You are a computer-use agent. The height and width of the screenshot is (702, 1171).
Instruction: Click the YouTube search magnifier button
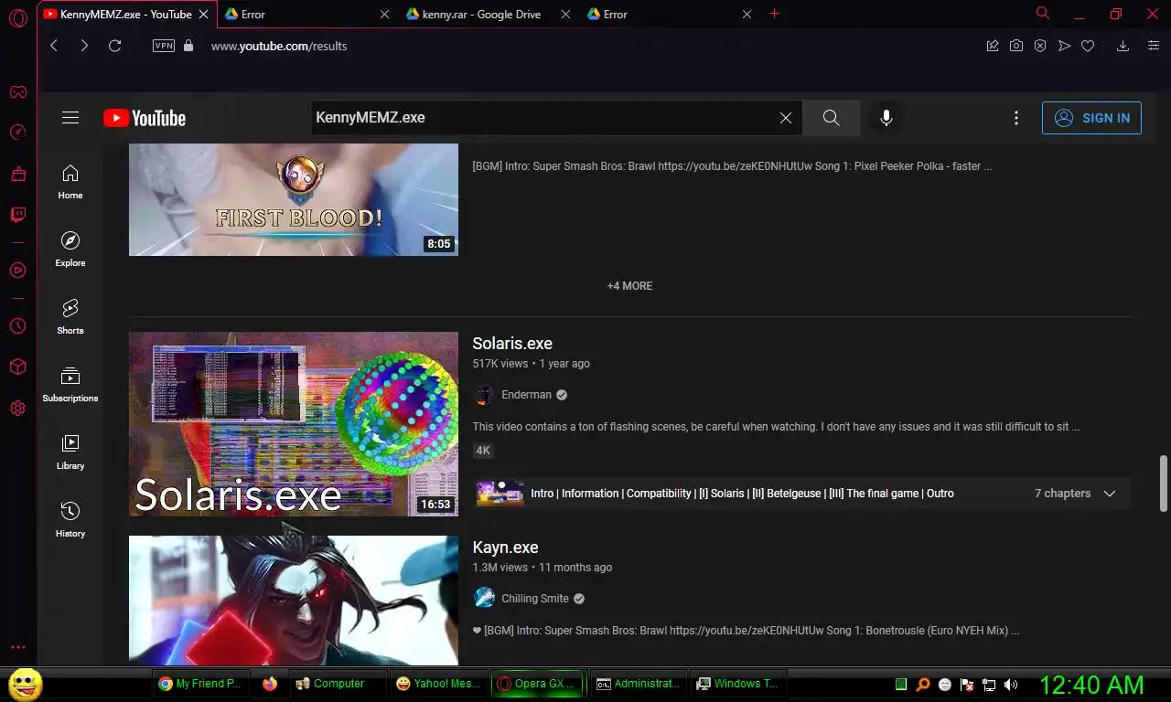(831, 118)
